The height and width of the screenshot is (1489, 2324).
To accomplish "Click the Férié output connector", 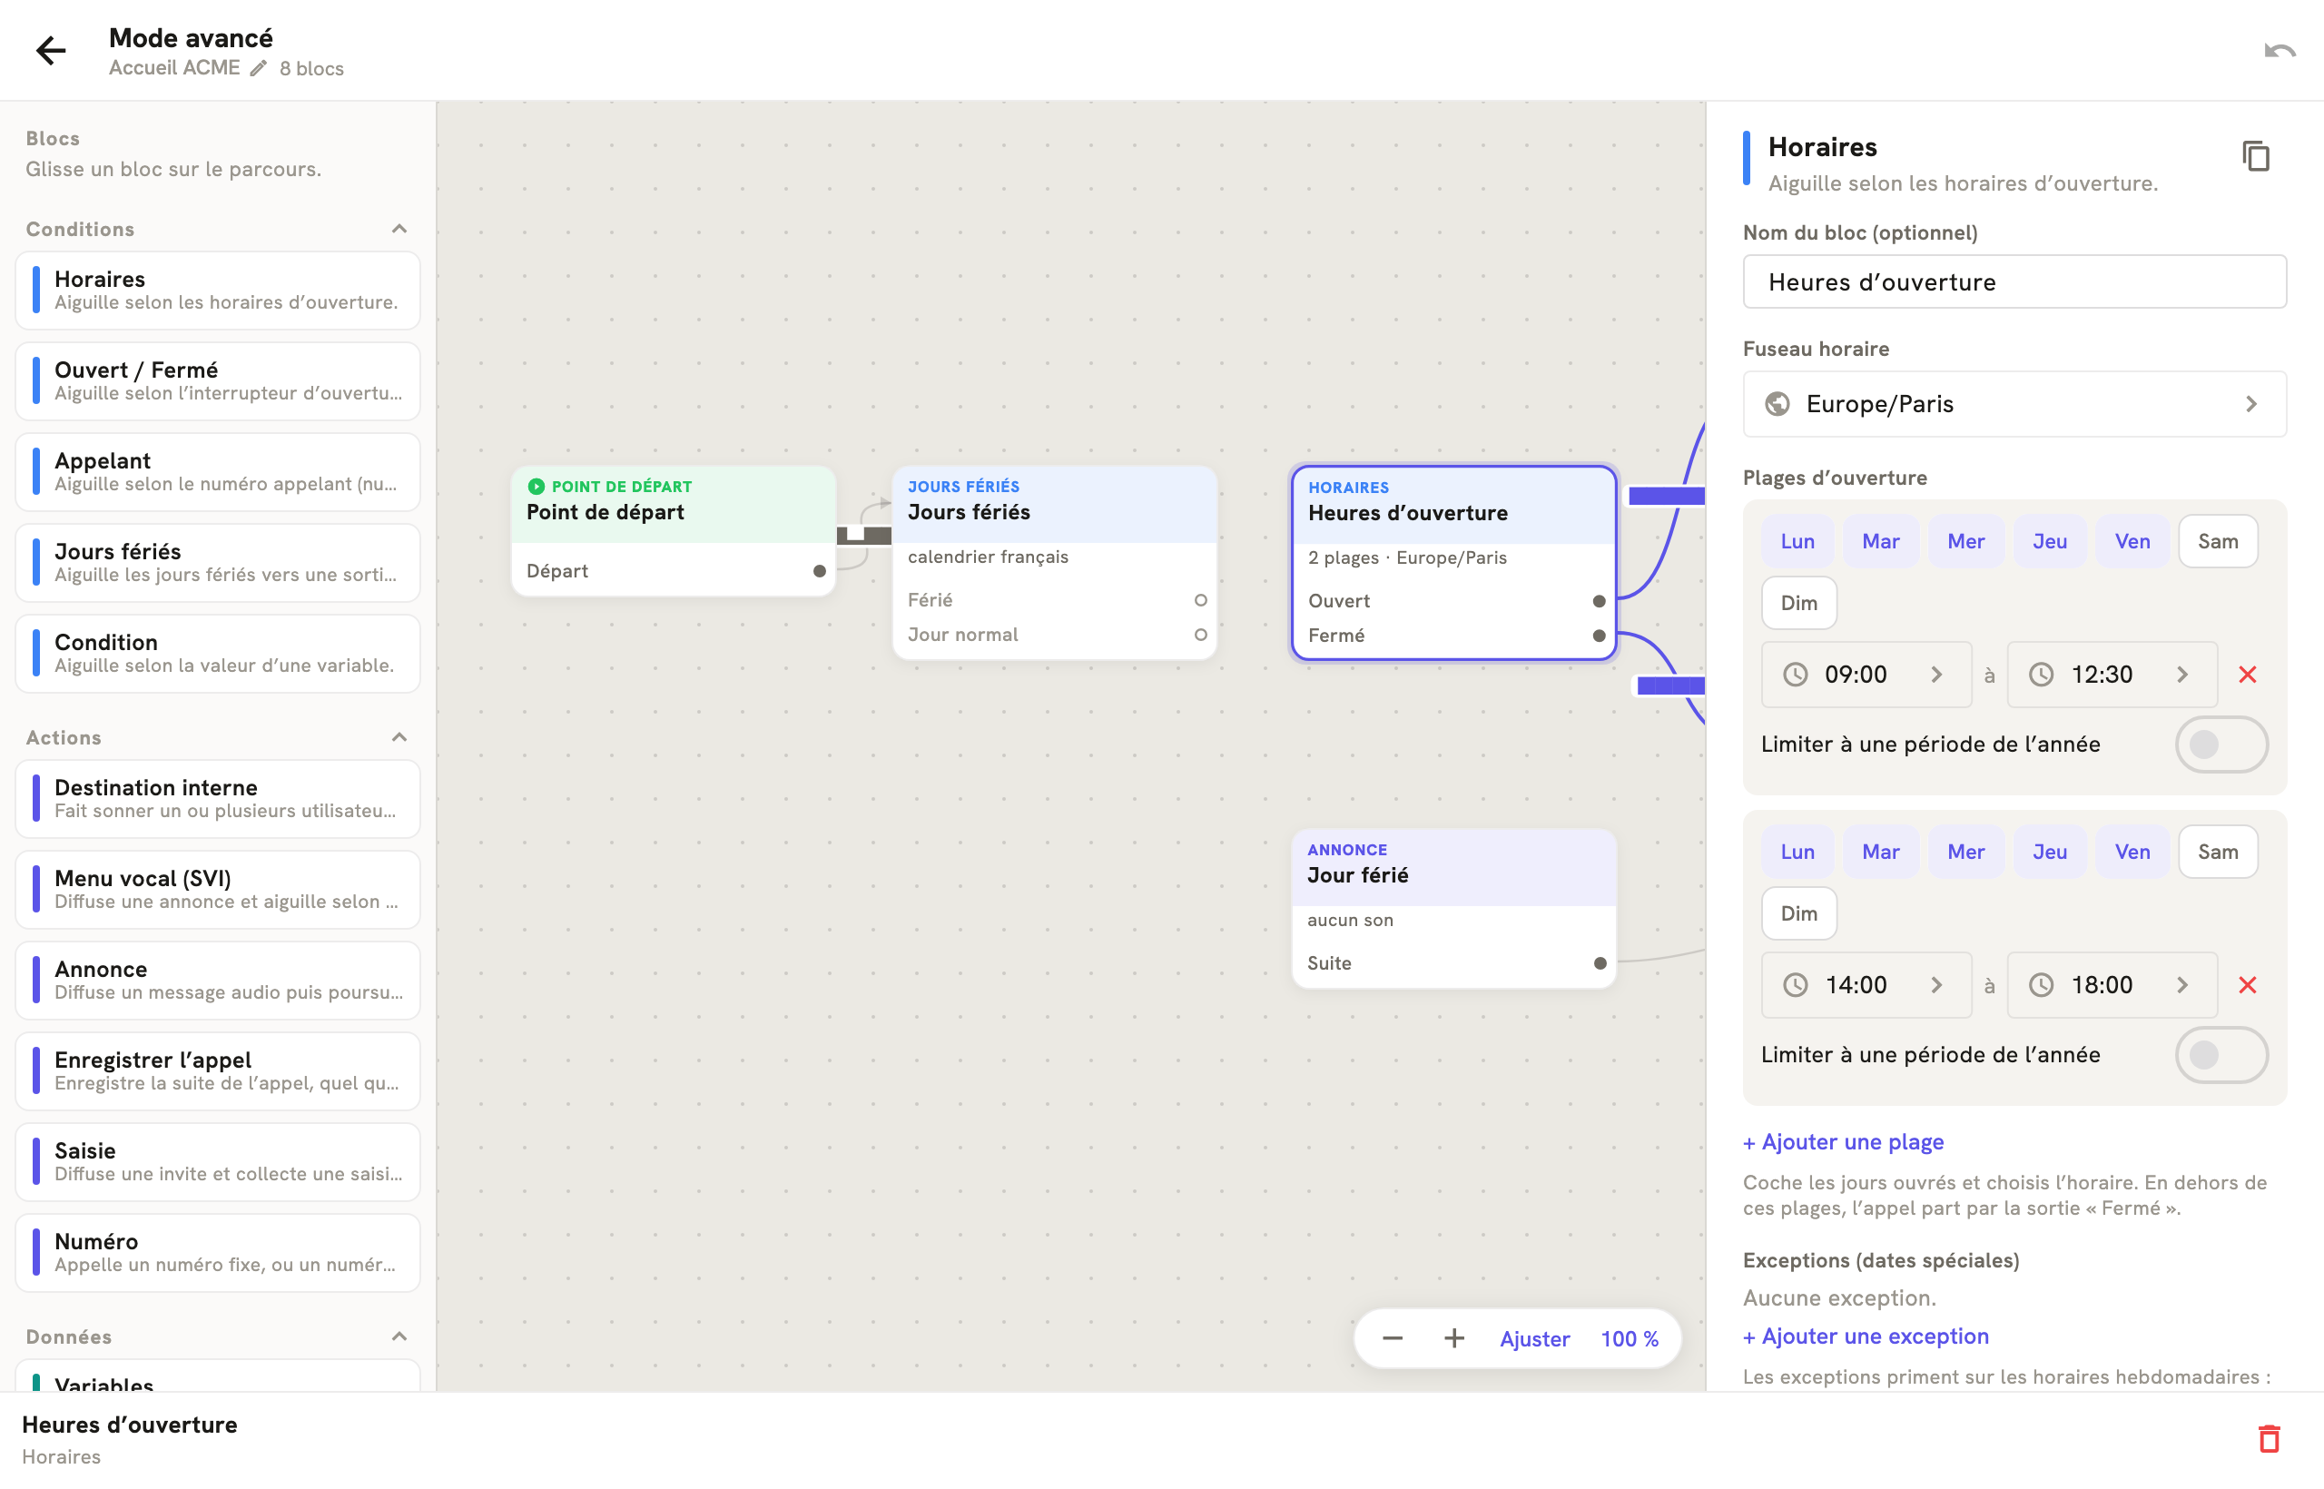I will tap(1201, 600).
